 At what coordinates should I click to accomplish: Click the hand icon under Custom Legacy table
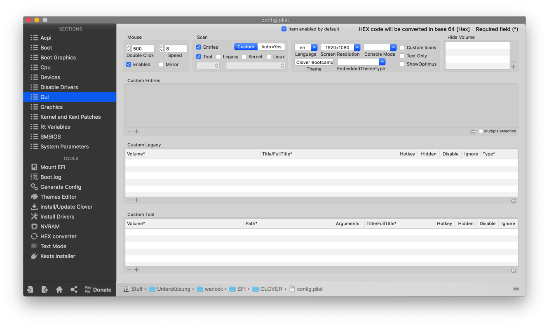[514, 201]
